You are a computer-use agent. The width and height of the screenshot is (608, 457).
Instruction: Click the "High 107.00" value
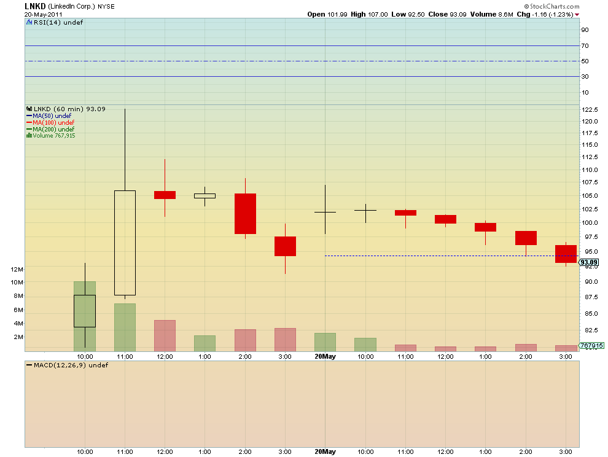tap(369, 14)
